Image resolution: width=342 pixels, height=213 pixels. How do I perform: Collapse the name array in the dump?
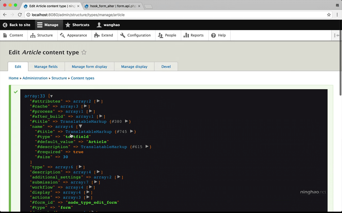coord(80,126)
